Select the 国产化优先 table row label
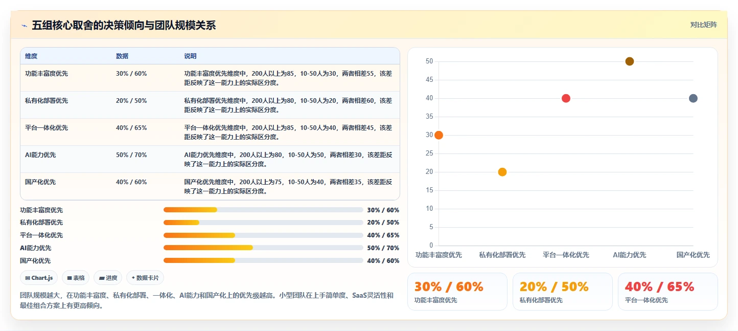The width and height of the screenshot is (738, 331). 40,182
